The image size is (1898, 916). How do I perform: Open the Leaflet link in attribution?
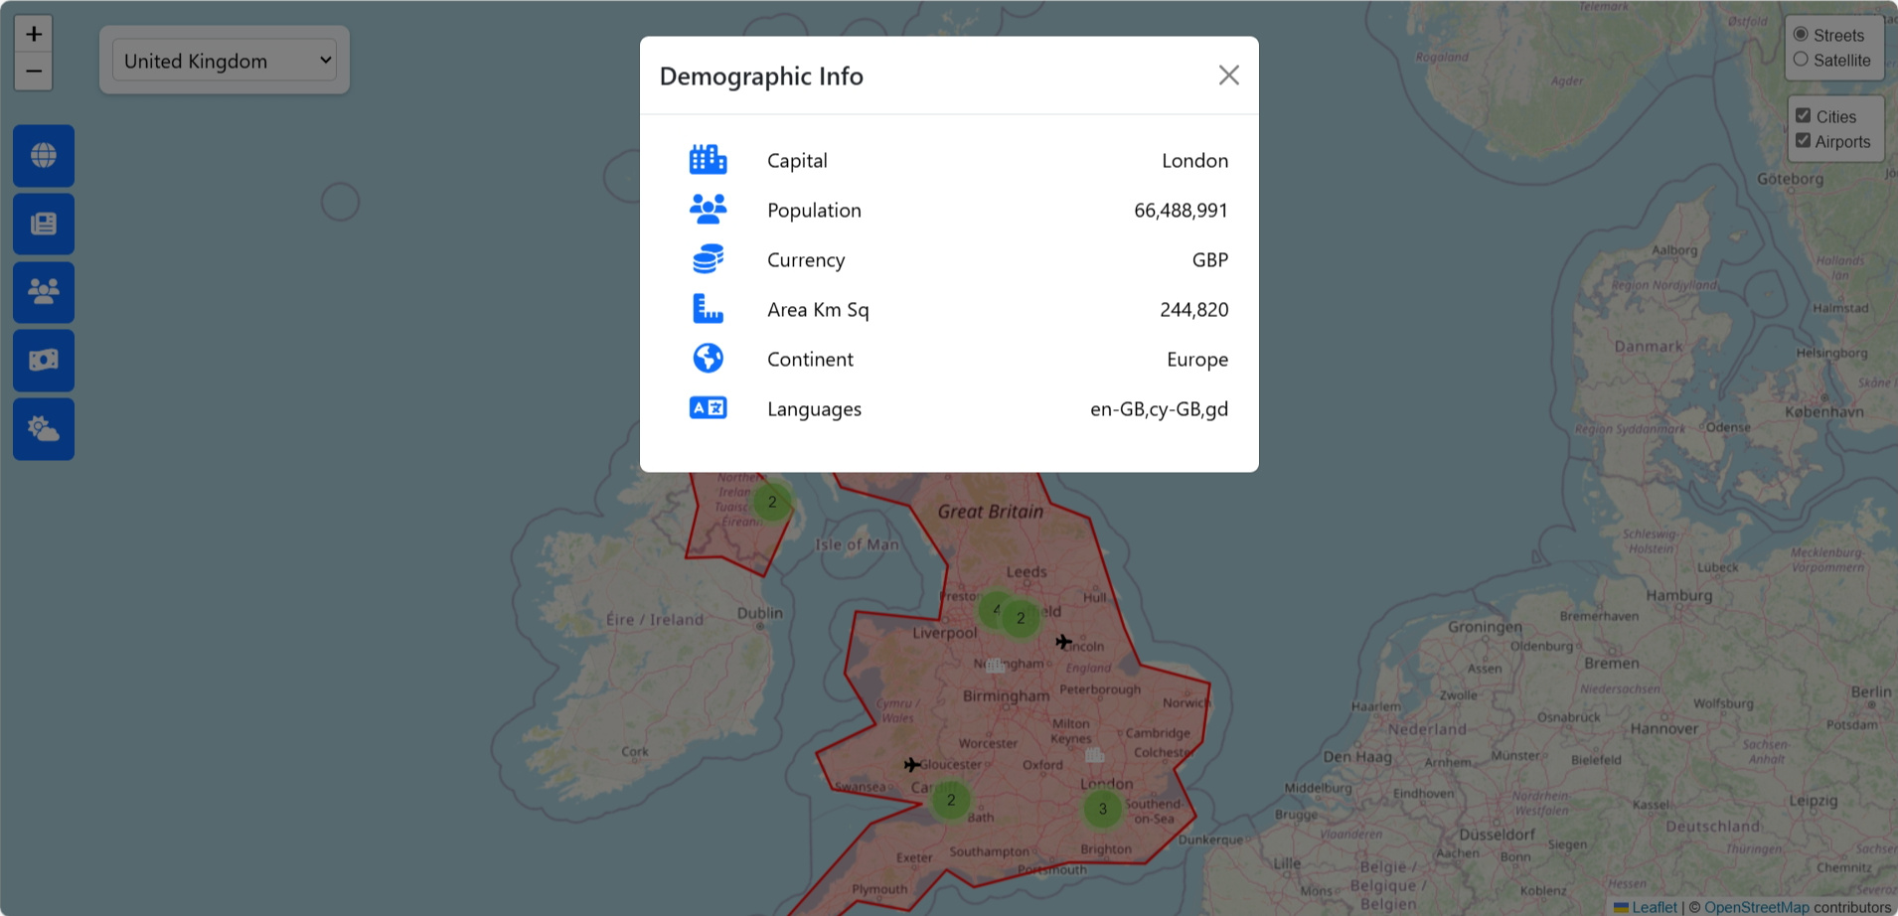pyautogui.click(x=1653, y=907)
